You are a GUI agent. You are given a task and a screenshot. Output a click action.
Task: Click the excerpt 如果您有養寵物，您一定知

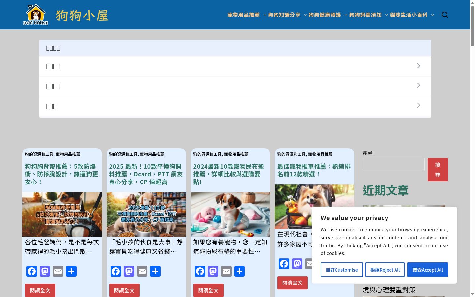230,247
